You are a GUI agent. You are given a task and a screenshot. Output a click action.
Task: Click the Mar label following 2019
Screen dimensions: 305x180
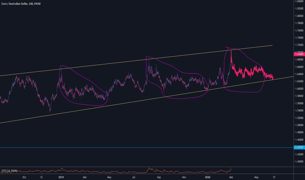click(x=85, y=177)
